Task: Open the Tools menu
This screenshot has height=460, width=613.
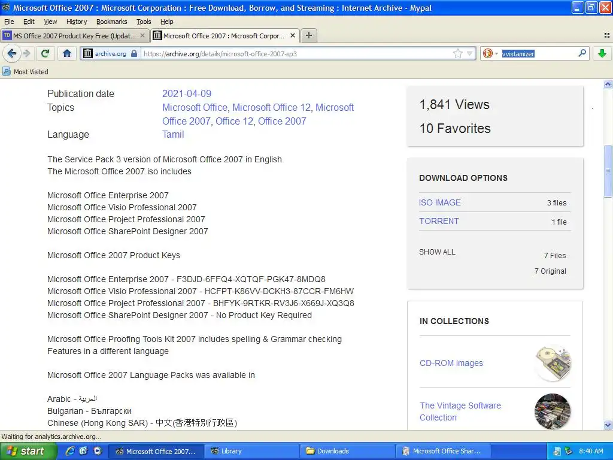Action: [x=144, y=22]
